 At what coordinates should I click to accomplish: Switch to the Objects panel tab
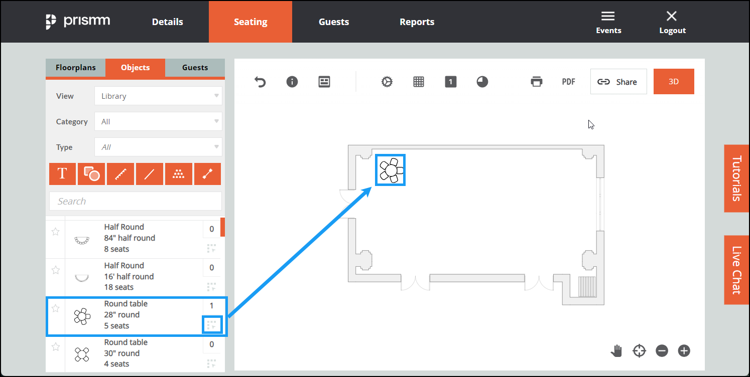click(x=136, y=68)
